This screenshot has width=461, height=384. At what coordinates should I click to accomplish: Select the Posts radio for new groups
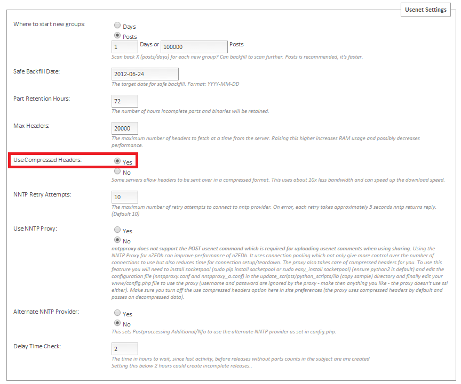[117, 36]
